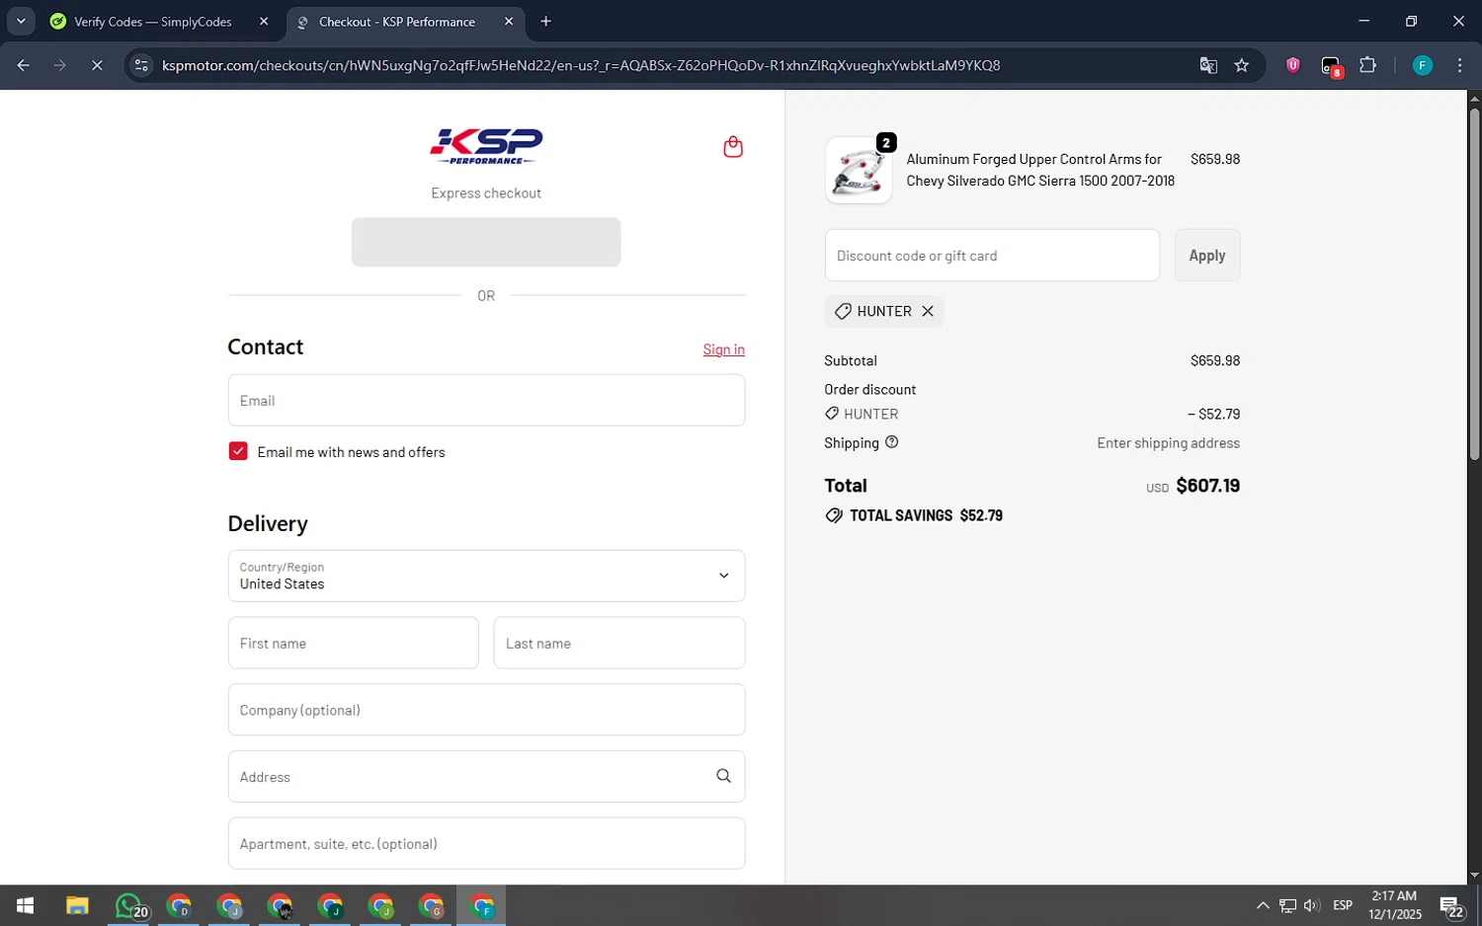Click the browser back arrow
Image resolution: width=1482 pixels, height=926 pixels.
point(23,65)
